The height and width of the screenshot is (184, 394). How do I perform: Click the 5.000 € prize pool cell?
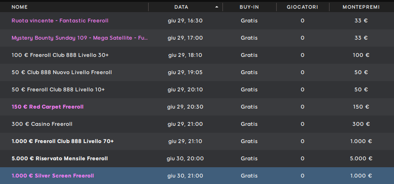[361, 158]
